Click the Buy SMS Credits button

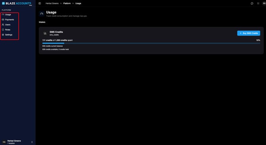249,33
